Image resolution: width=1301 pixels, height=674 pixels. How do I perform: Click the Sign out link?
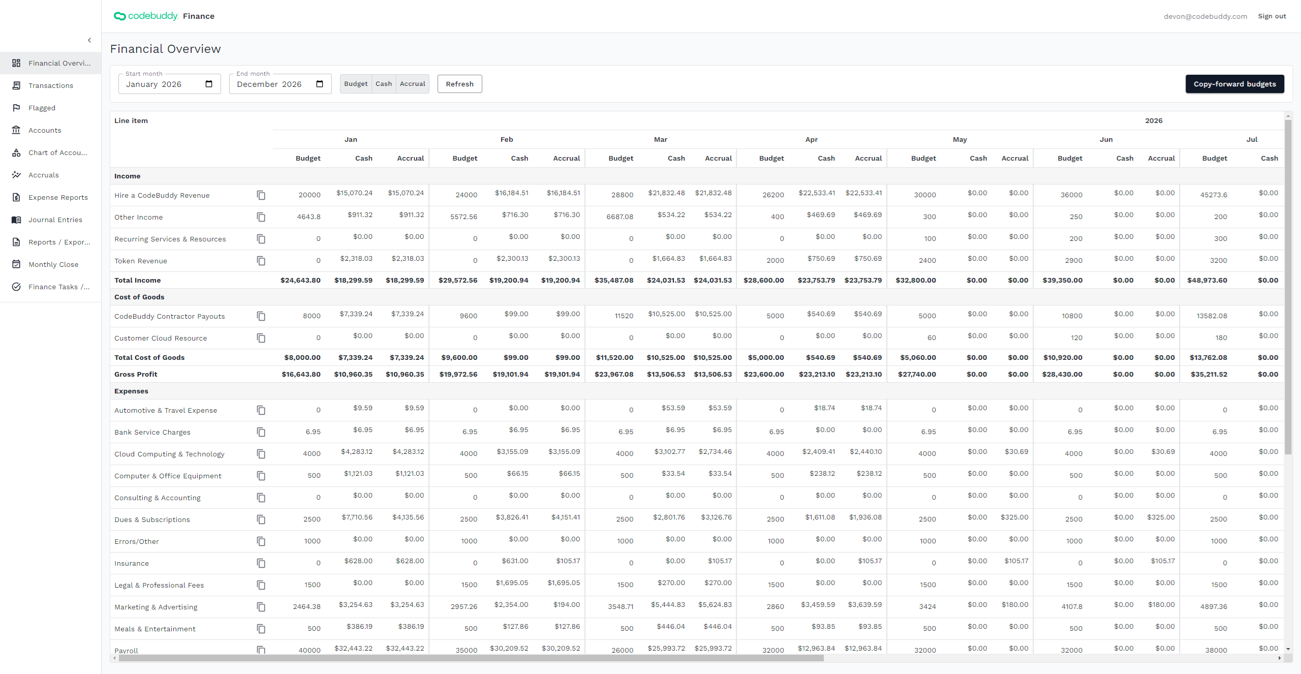pyautogui.click(x=1272, y=16)
